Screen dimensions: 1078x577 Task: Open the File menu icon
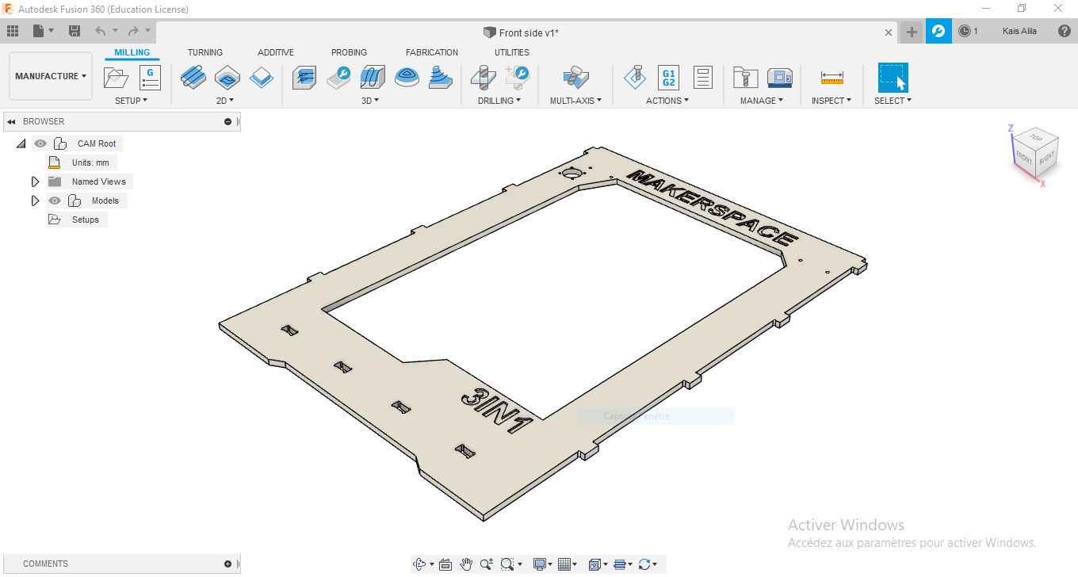(39, 31)
